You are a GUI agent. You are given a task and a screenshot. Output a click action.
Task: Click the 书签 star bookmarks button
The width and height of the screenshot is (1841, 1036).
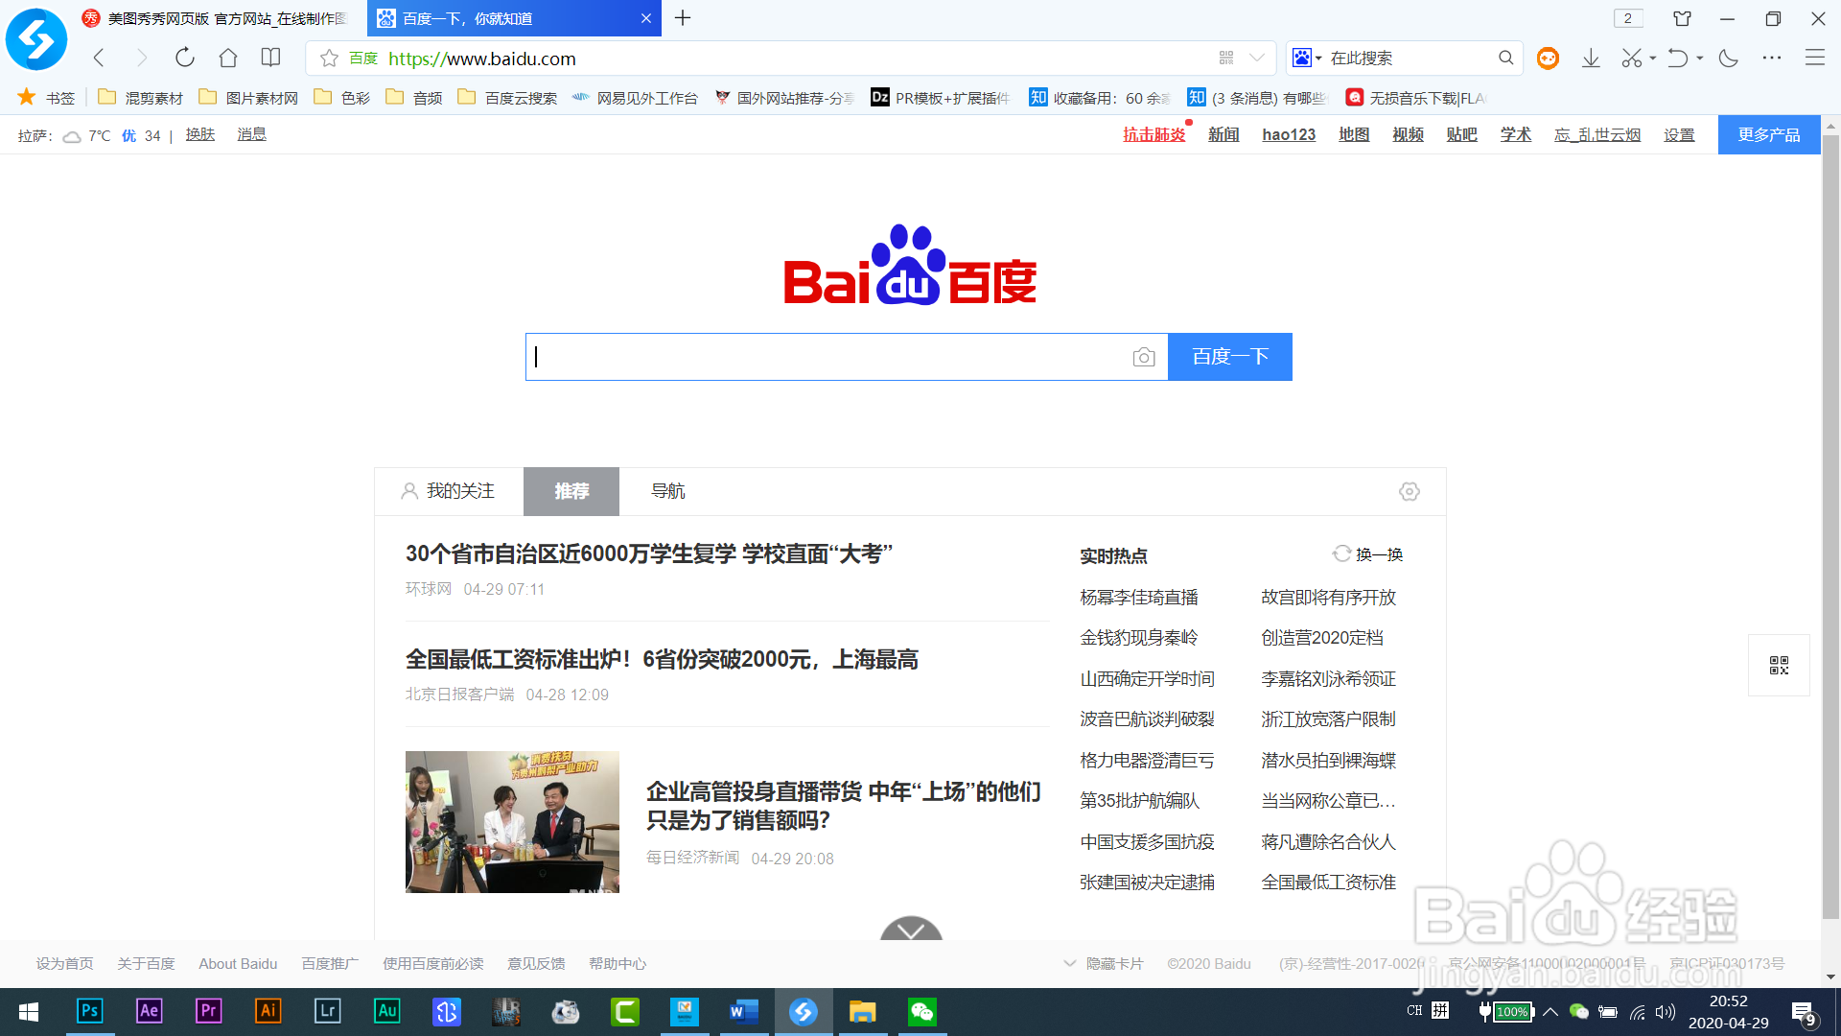tap(46, 98)
